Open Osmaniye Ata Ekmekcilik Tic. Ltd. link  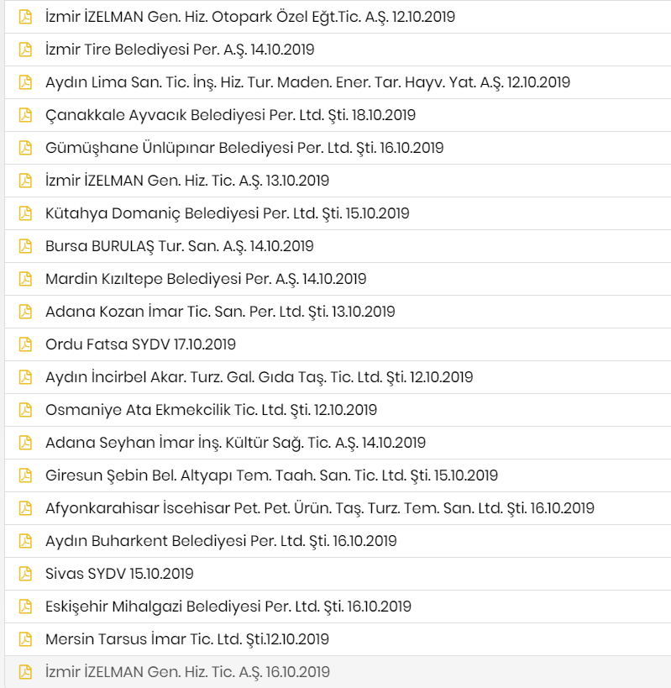coord(211,410)
